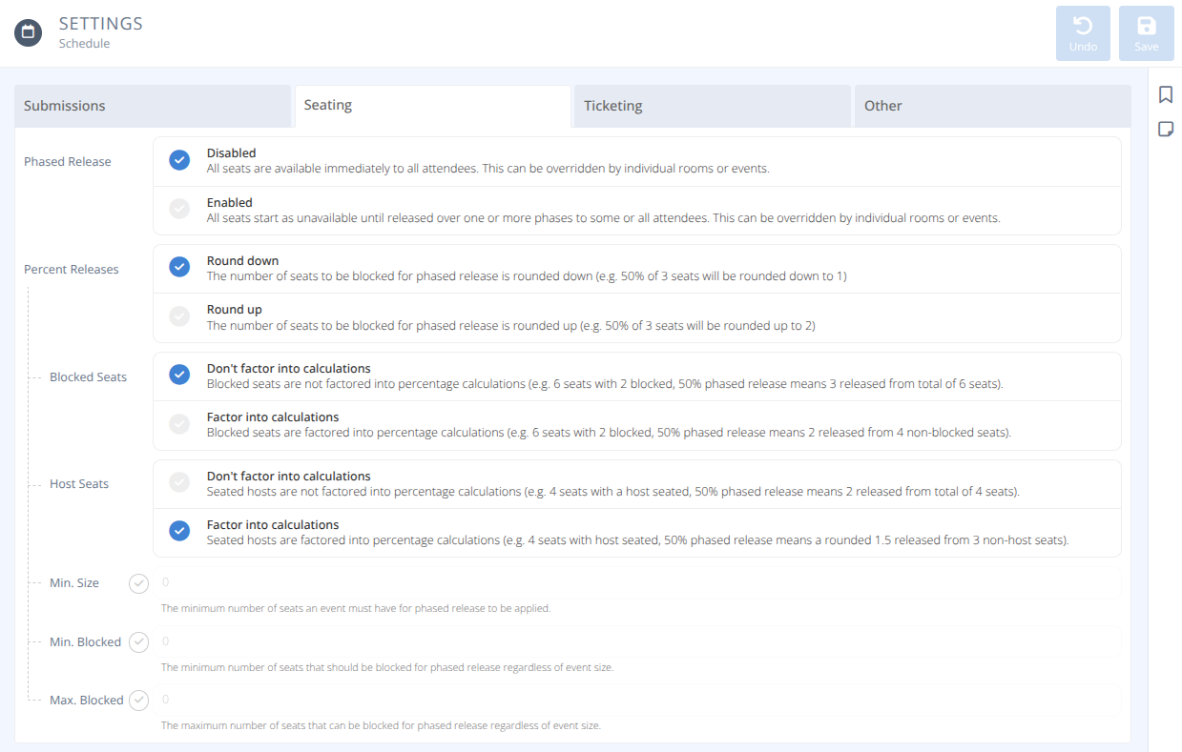Switch to the Other tab
Screen dimensions: 1182x752
pyautogui.click(x=992, y=106)
